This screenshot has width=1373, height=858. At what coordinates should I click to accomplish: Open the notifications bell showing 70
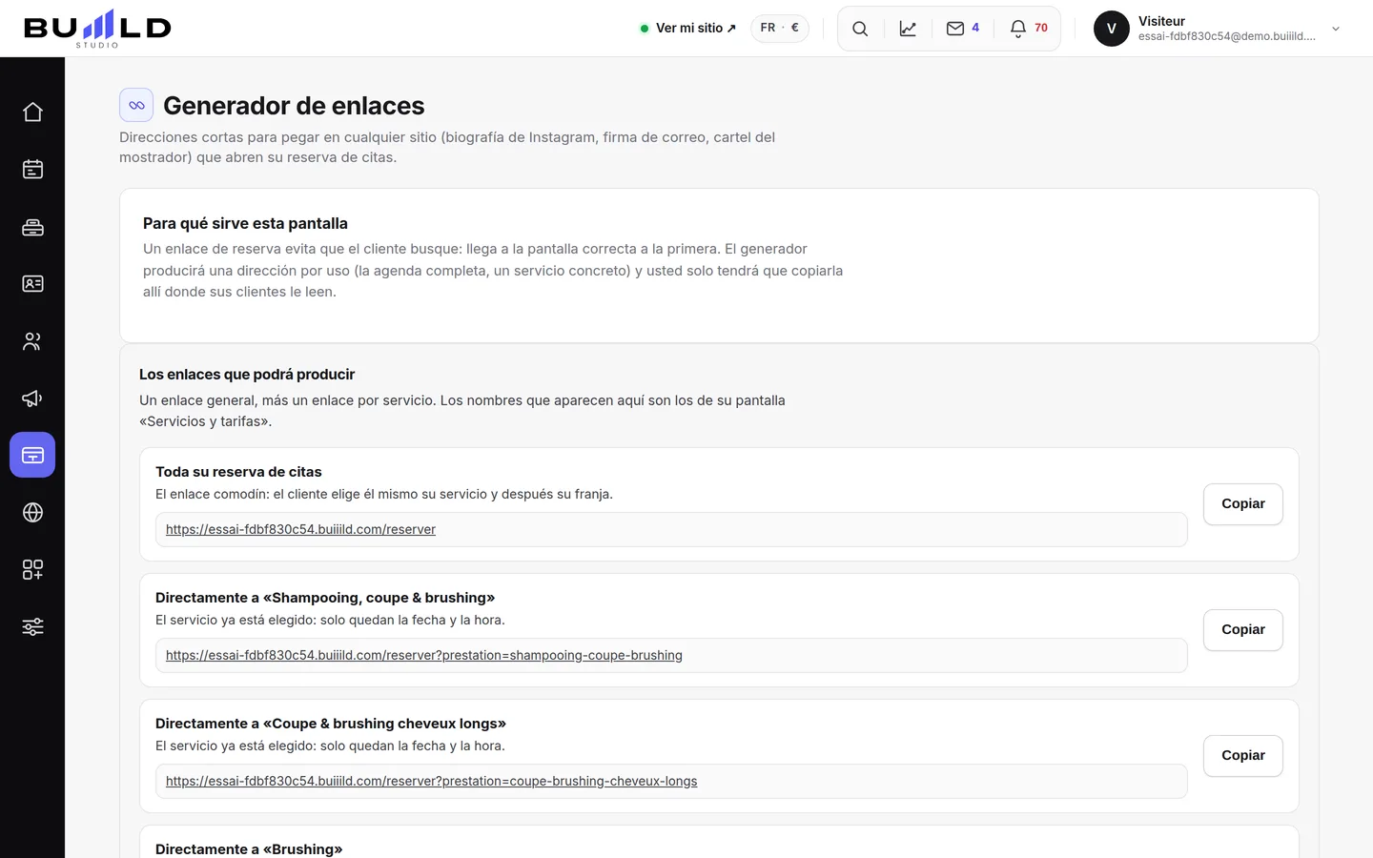[1029, 29]
